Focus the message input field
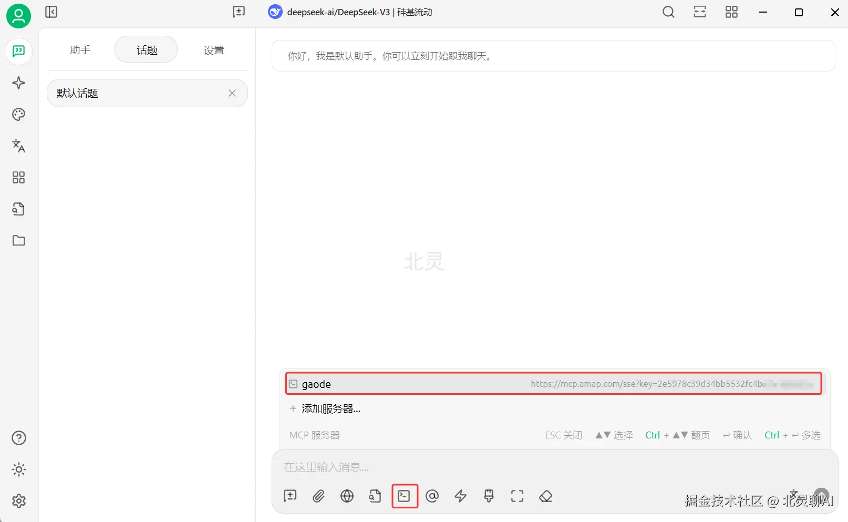 [555, 467]
